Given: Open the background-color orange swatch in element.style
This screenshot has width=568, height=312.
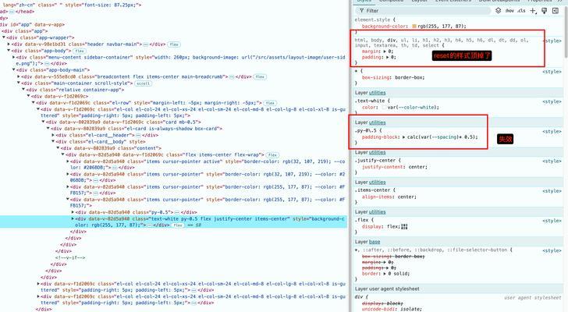Looking at the screenshot, I should coord(414,26).
